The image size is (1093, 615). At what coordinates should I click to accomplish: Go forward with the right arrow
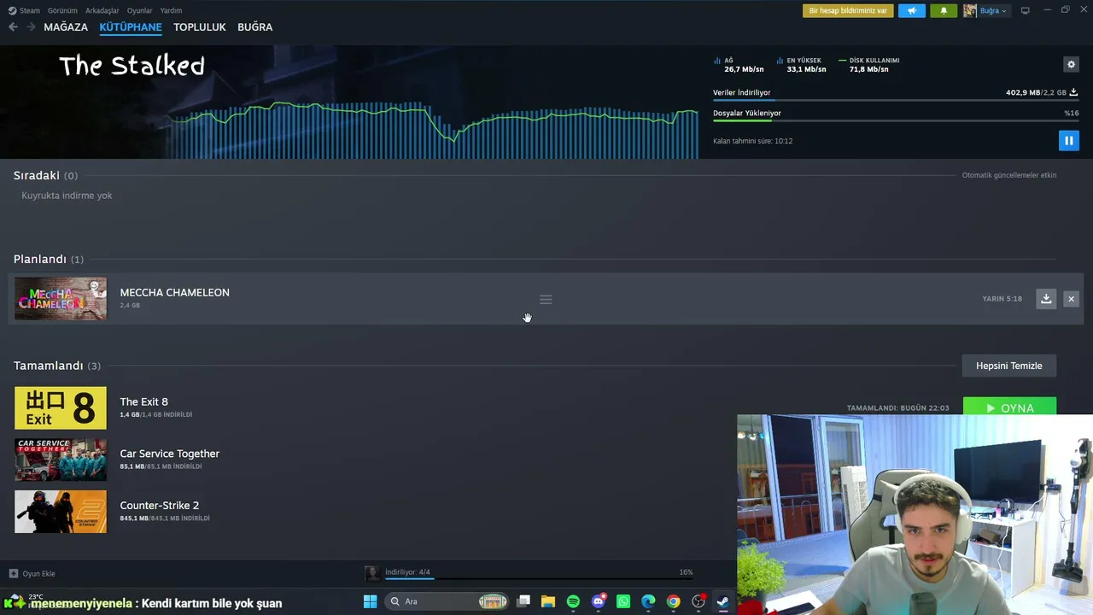pos(31,27)
